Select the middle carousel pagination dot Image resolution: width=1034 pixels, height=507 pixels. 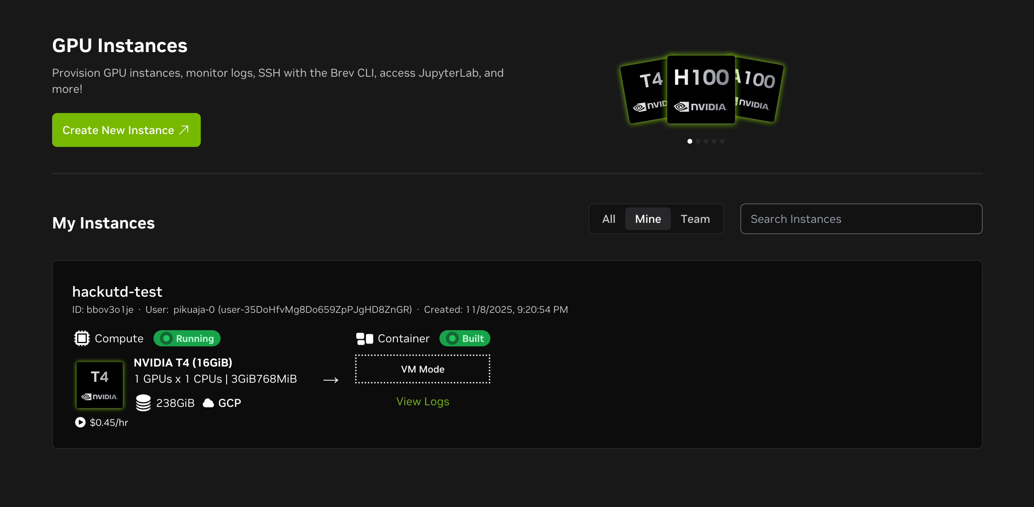point(706,141)
